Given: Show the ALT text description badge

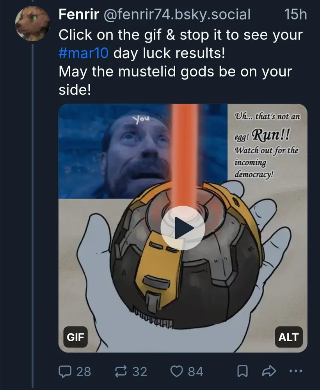Looking at the screenshot, I should (x=289, y=337).
